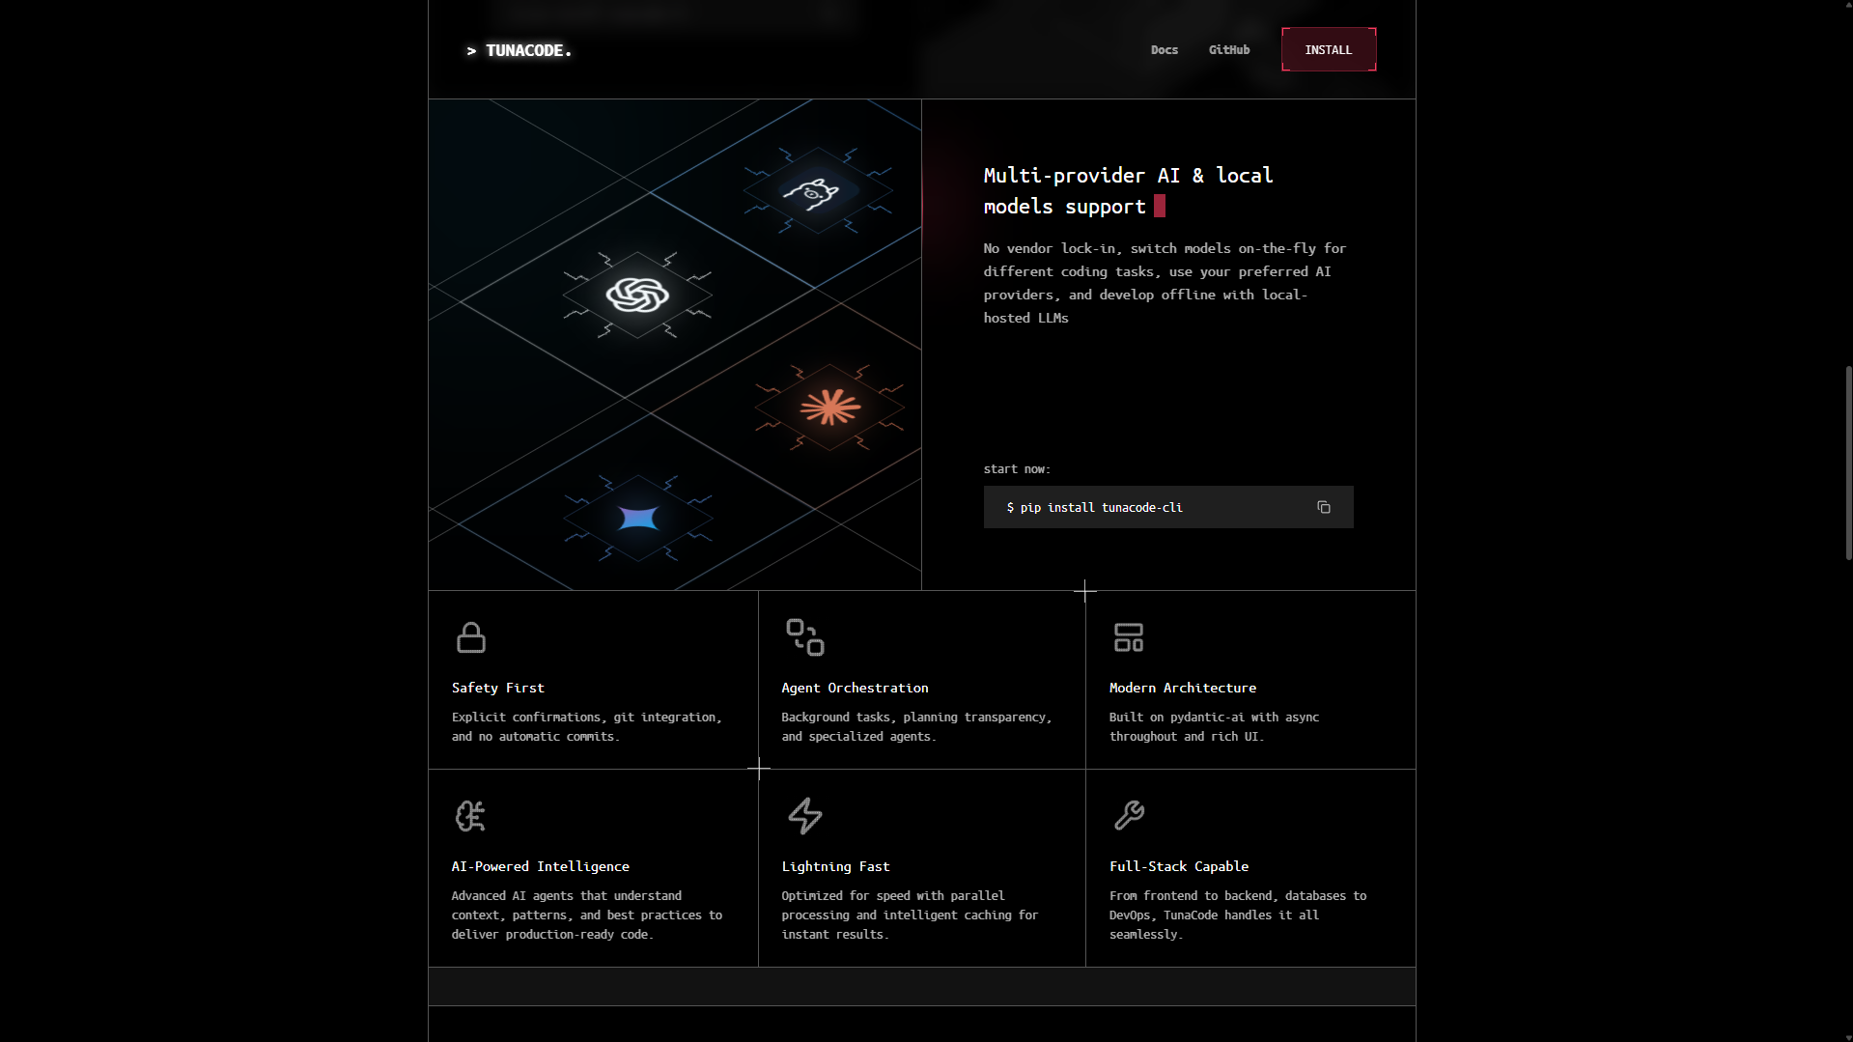Select the Lightning Fast heading
This screenshot has height=1042, width=1853.
(835, 866)
